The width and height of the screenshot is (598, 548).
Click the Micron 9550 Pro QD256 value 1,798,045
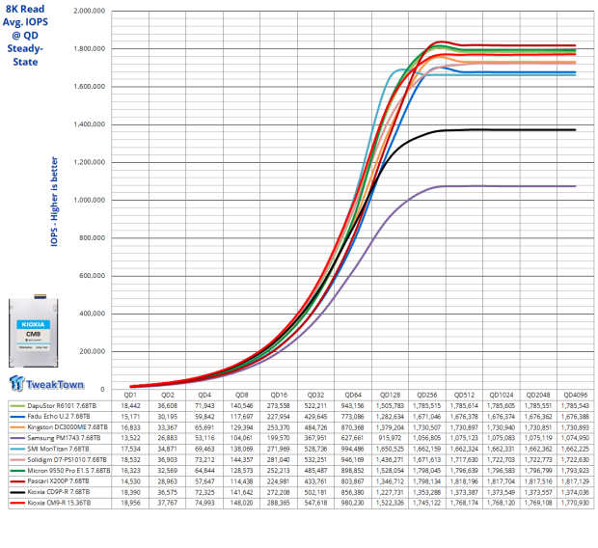[427, 471]
